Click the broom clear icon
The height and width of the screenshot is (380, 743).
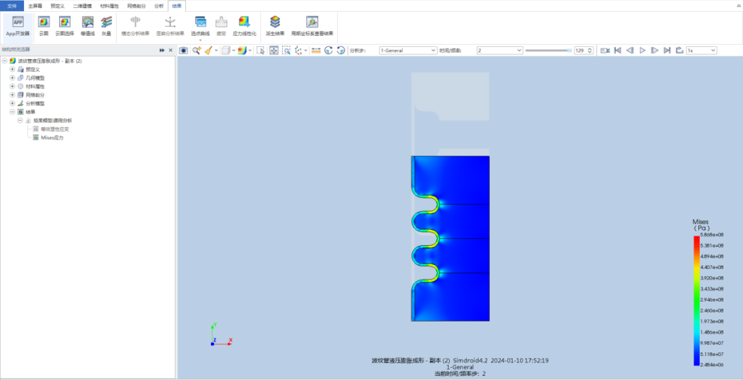pos(208,50)
